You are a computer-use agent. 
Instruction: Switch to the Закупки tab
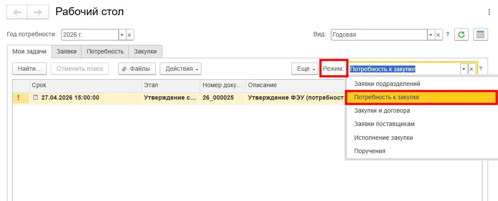[x=145, y=52]
